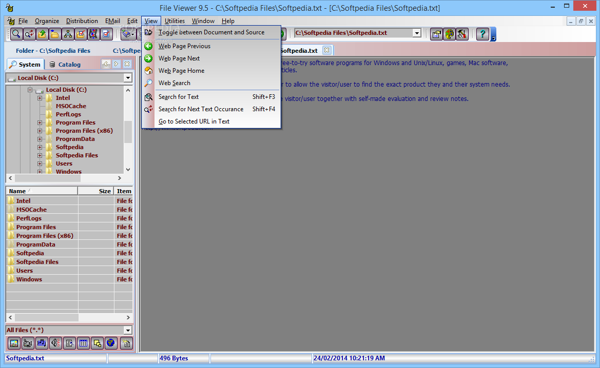The image size is (600, 368).
Task: Click the tree hierarchy toolbar icon
Action: 68,34
